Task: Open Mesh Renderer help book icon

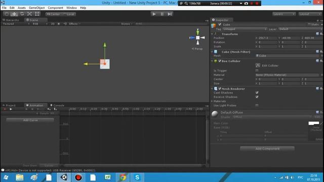Action: (x=317, y=88)
